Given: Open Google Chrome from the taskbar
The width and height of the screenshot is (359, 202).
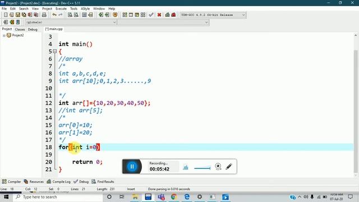Looking at the screenshot, I should pyautogui.click(x=174, y=197).
